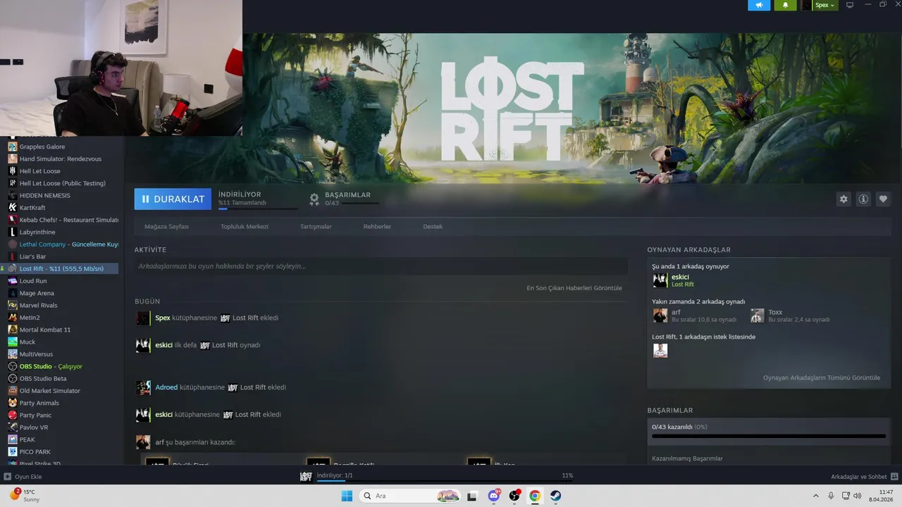This screenshot has height=507, width=902.
Task: Click the Liar's Bar game icon
Action: click(13, 256)
